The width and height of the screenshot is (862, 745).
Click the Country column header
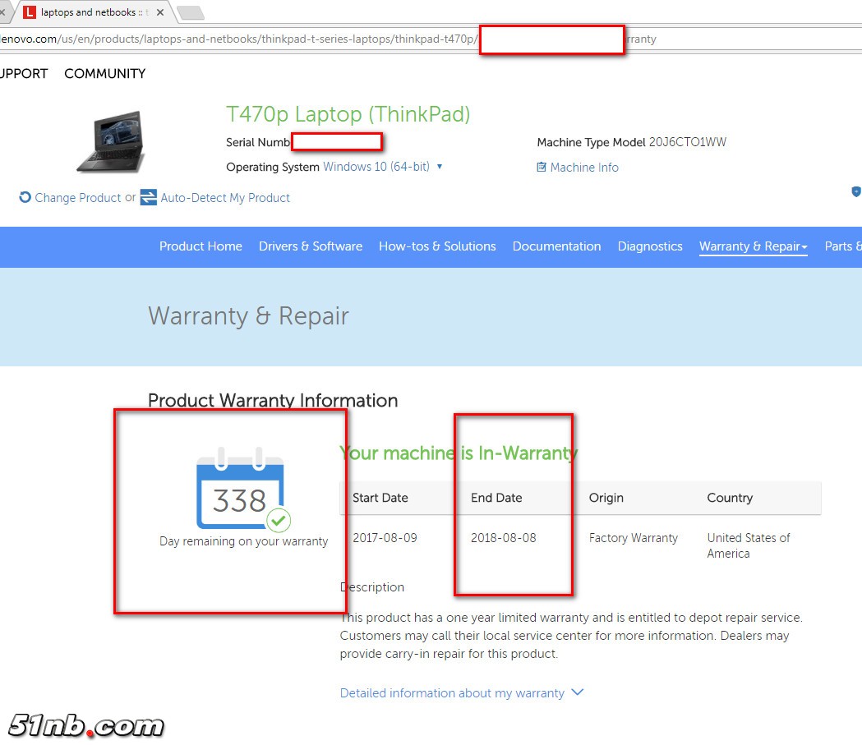(x=730, y=499)
